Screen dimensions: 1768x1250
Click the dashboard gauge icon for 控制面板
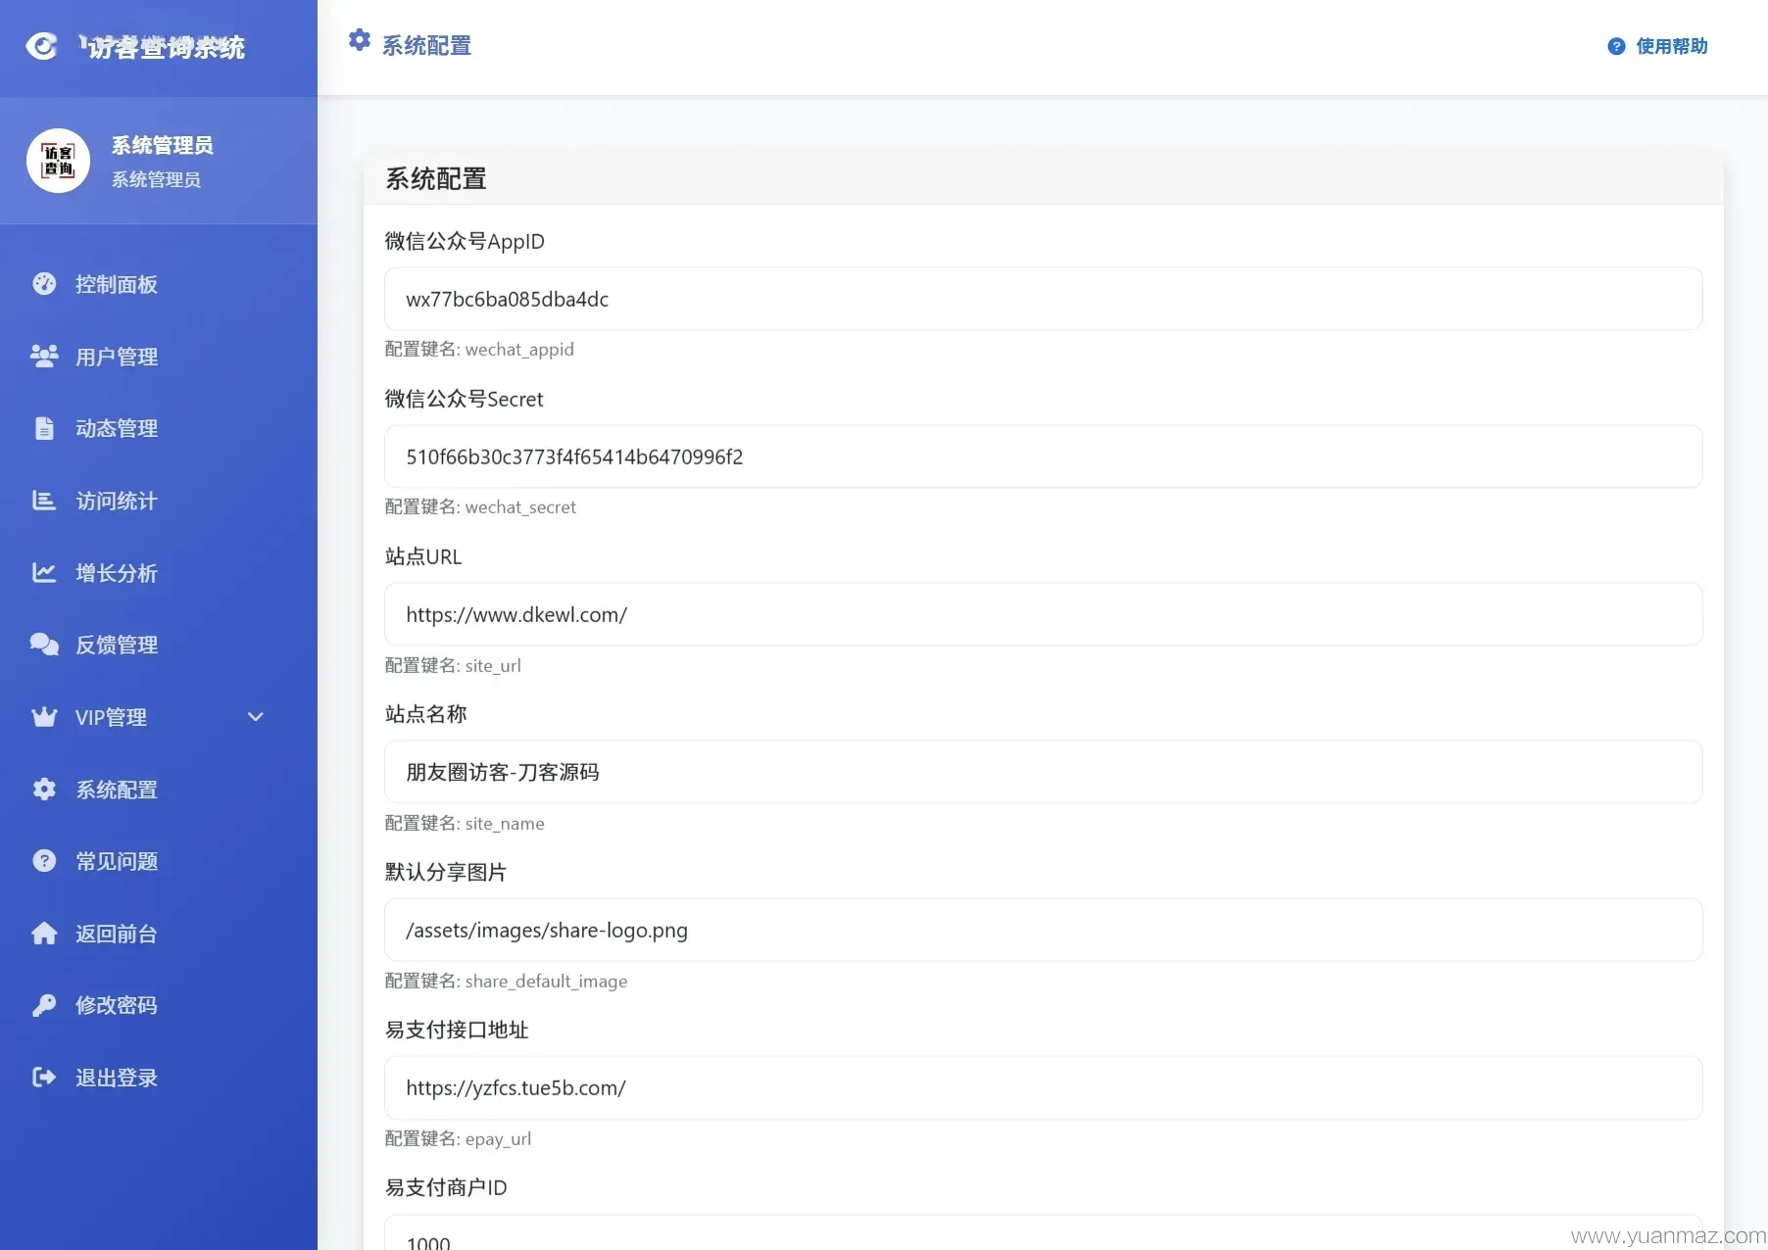point(44,284)
